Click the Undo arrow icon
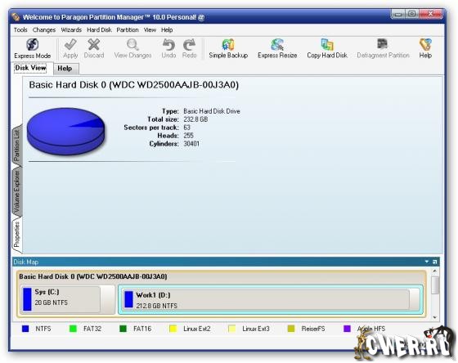The width and height of the screenshot is (458, 363). (168, 45)
